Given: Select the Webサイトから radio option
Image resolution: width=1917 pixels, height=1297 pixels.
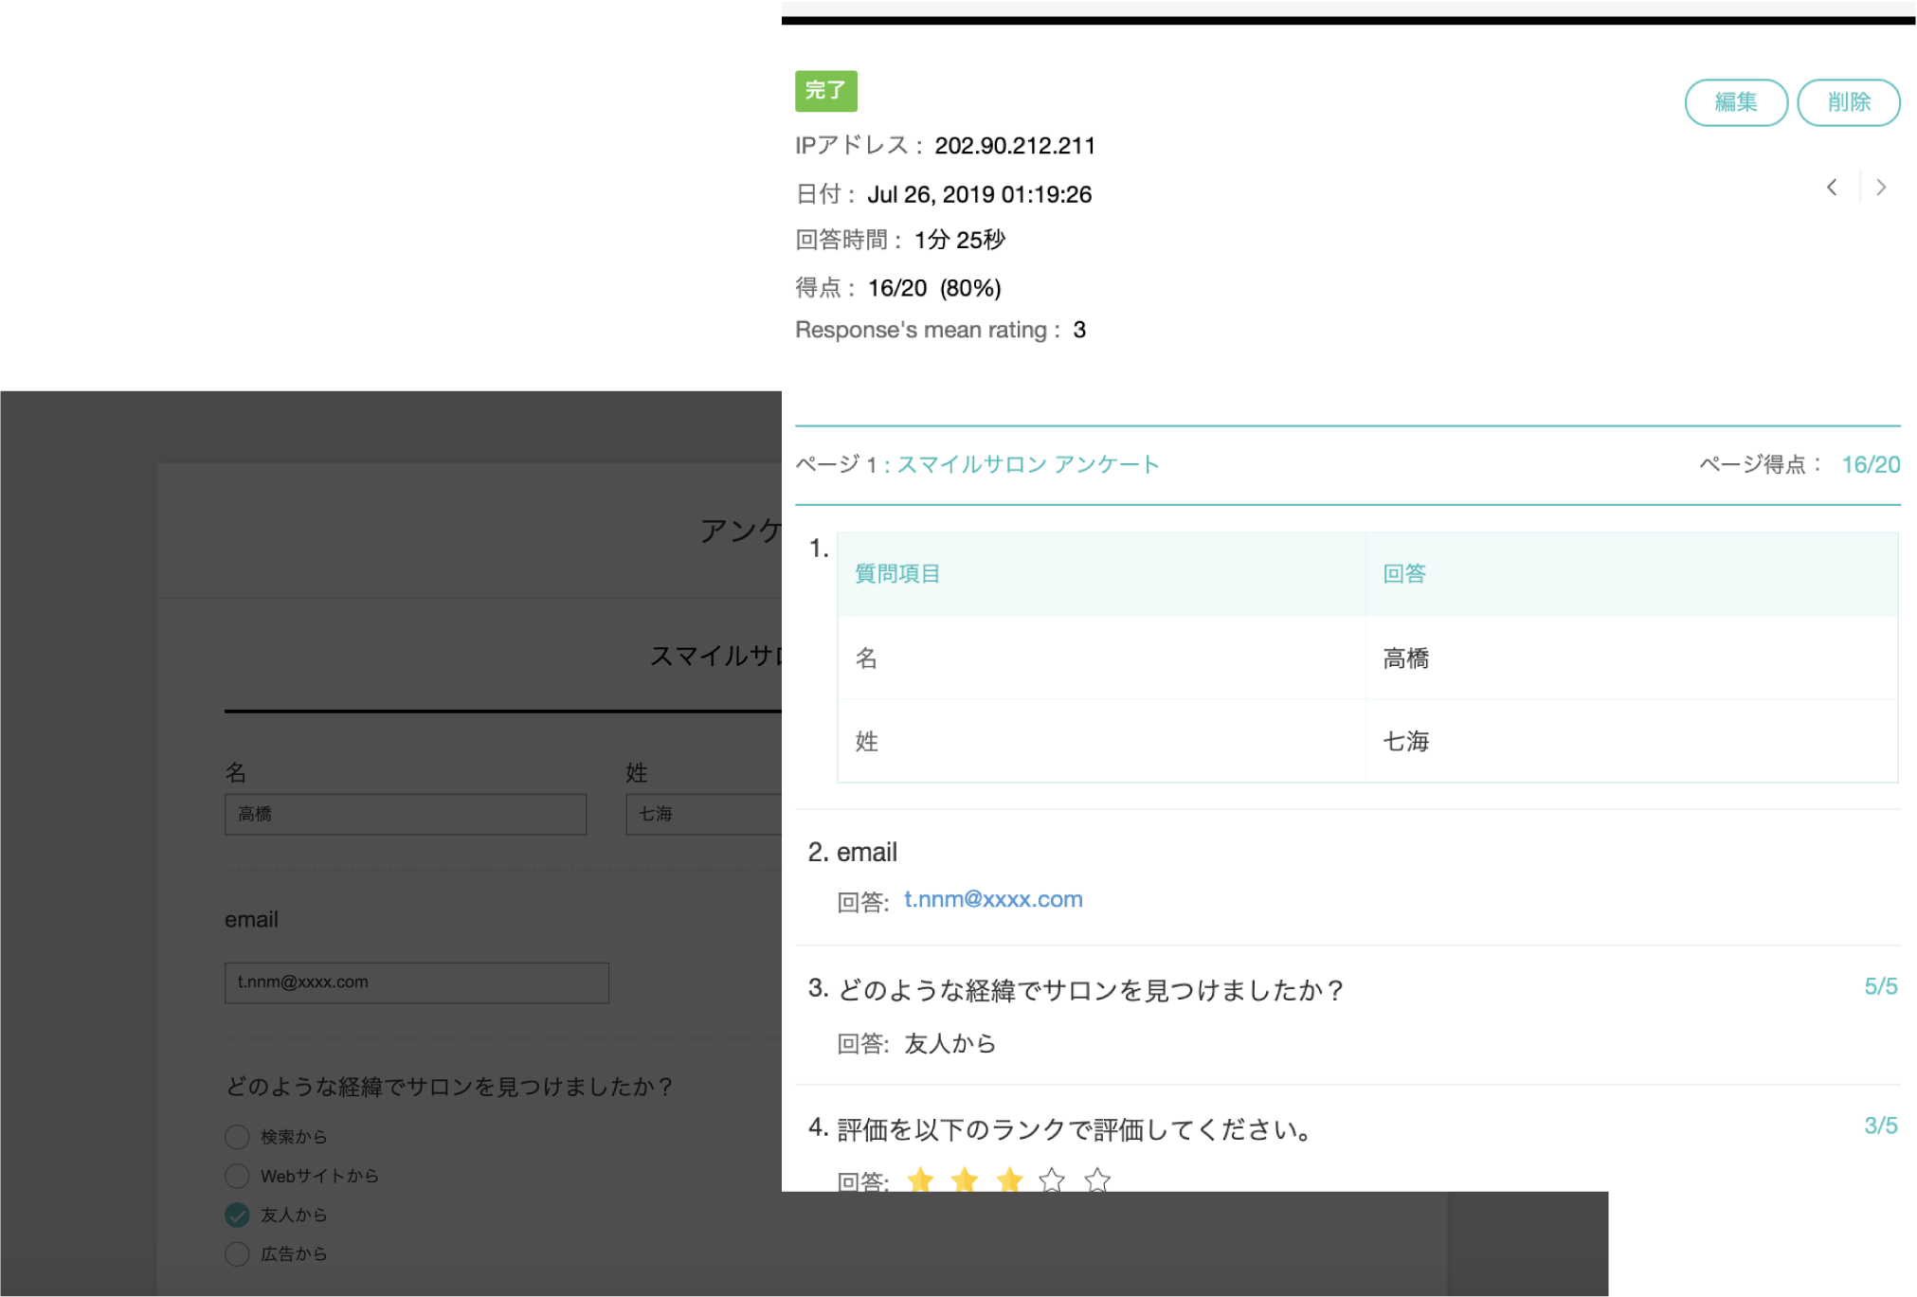Looking at the screenshot, I should 237,1176.
